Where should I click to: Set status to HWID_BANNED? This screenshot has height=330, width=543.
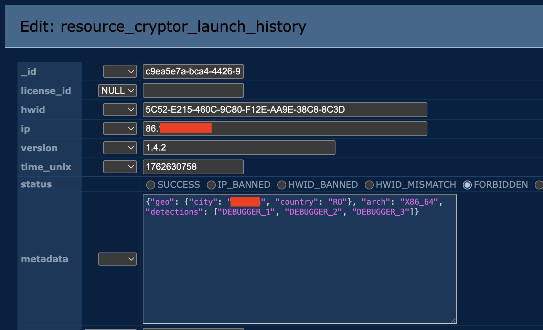(x=282, y=185)
